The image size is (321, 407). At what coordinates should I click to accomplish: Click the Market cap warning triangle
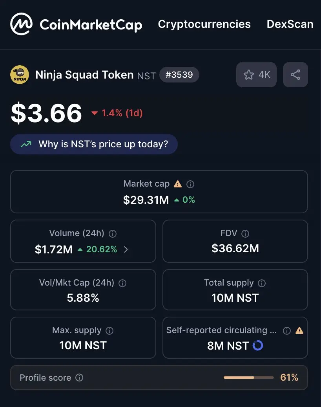tap(178, 184)
